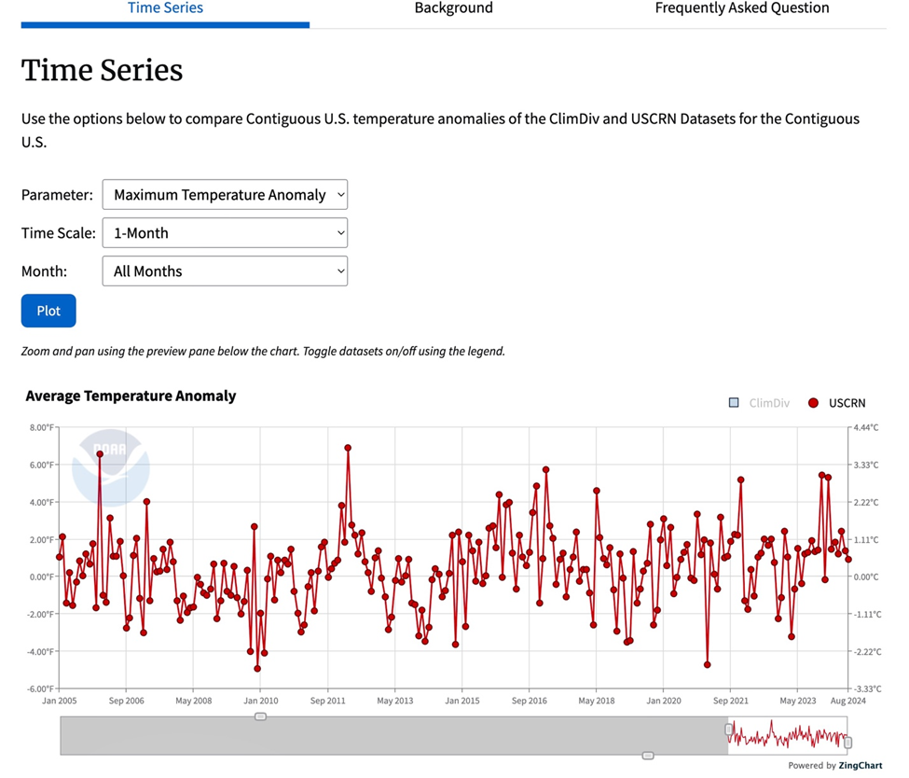
Task: Toggle the ClimDiv dataset legend square
Action: [734, 403]
